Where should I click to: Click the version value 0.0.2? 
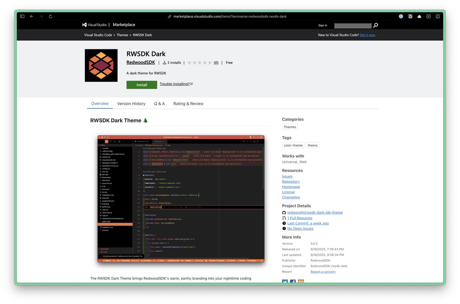(x=314, y=244)
